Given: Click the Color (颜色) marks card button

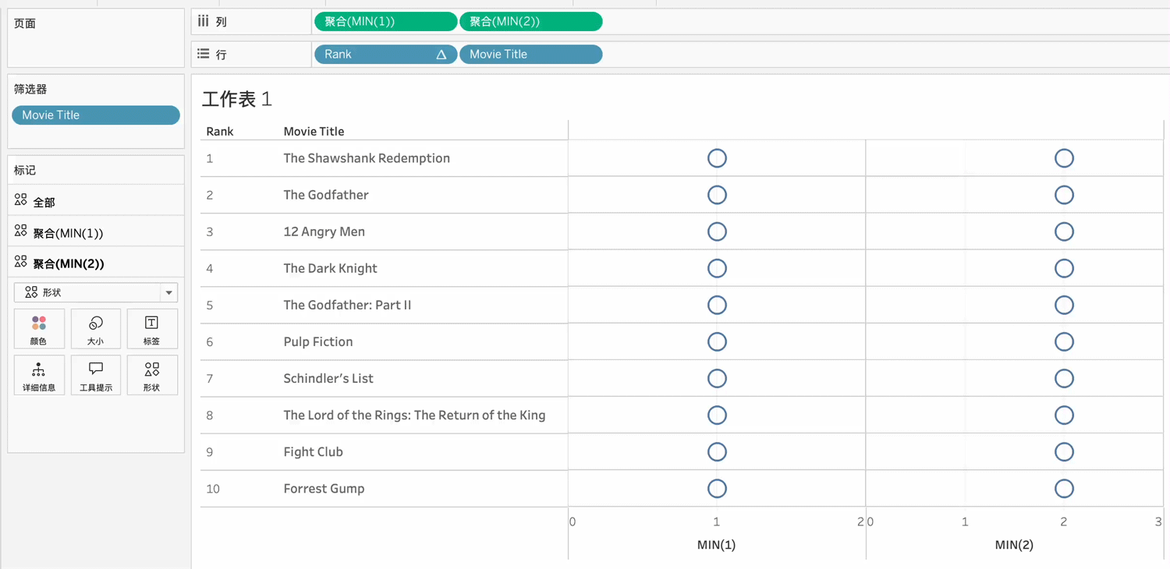Looking at the screenshot, I should pyautogui.click(x=39, y=328).
